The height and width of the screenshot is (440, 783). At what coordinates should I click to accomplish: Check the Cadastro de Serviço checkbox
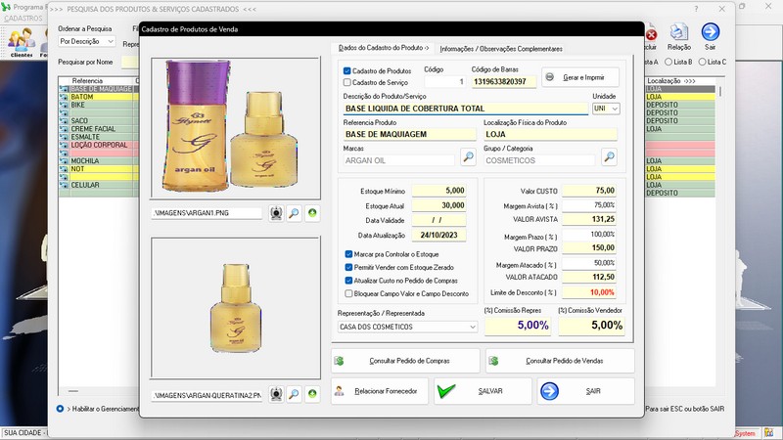[347, 83]
